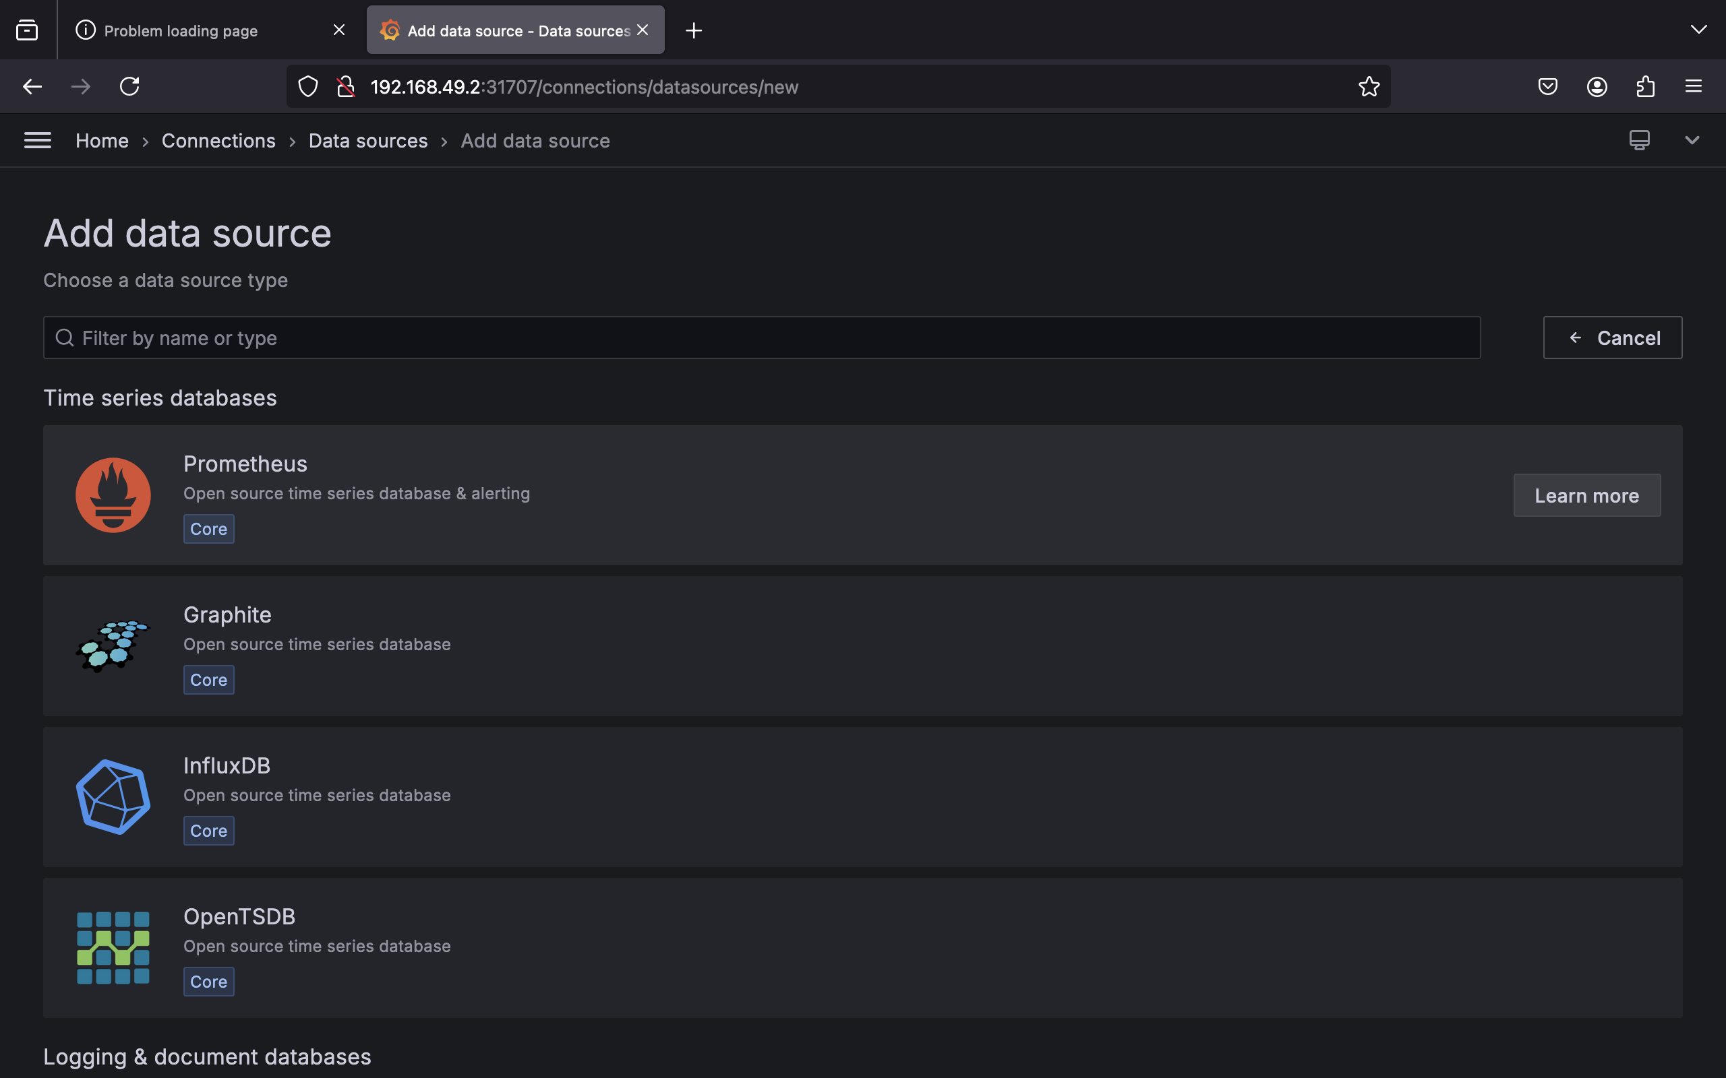
Task: Click the Graphite logo icon
Action: pyautogui.click(x=113, y=646)
